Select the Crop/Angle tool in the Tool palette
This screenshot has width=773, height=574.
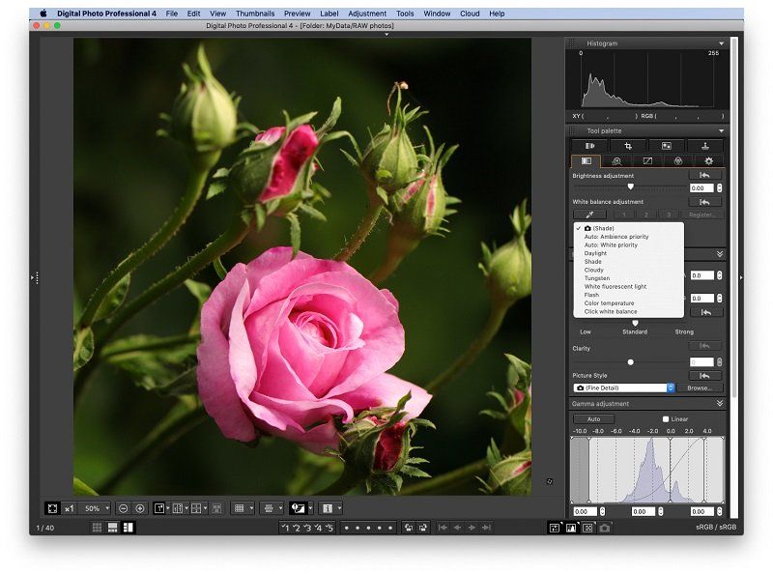tap(630, 147)
